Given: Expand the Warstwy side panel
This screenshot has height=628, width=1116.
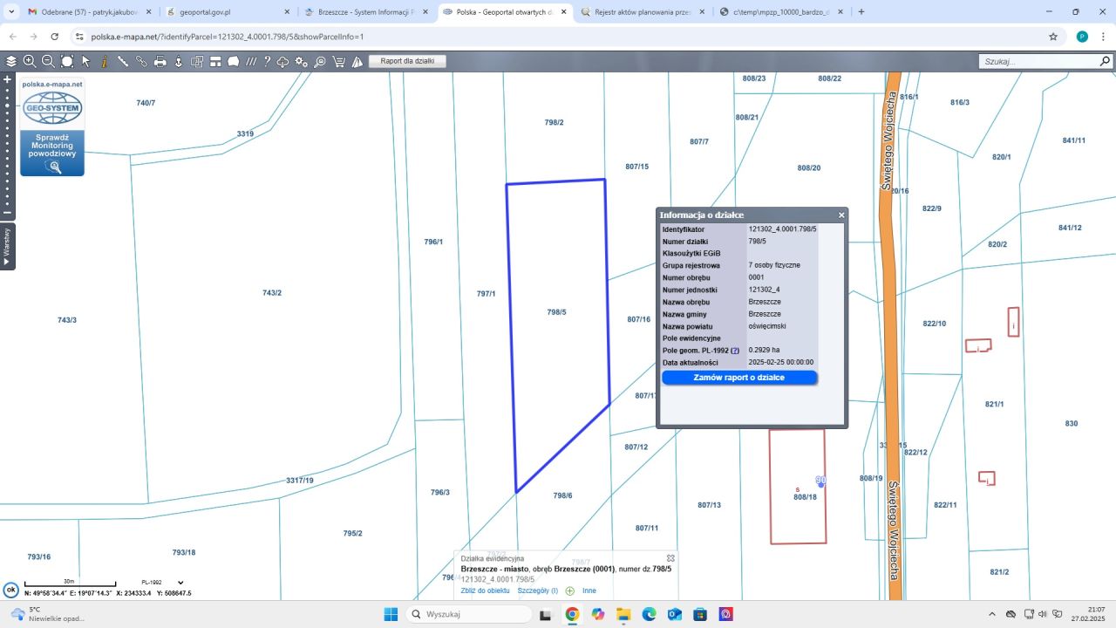Looking at the screenshot, I should point(7,246).
